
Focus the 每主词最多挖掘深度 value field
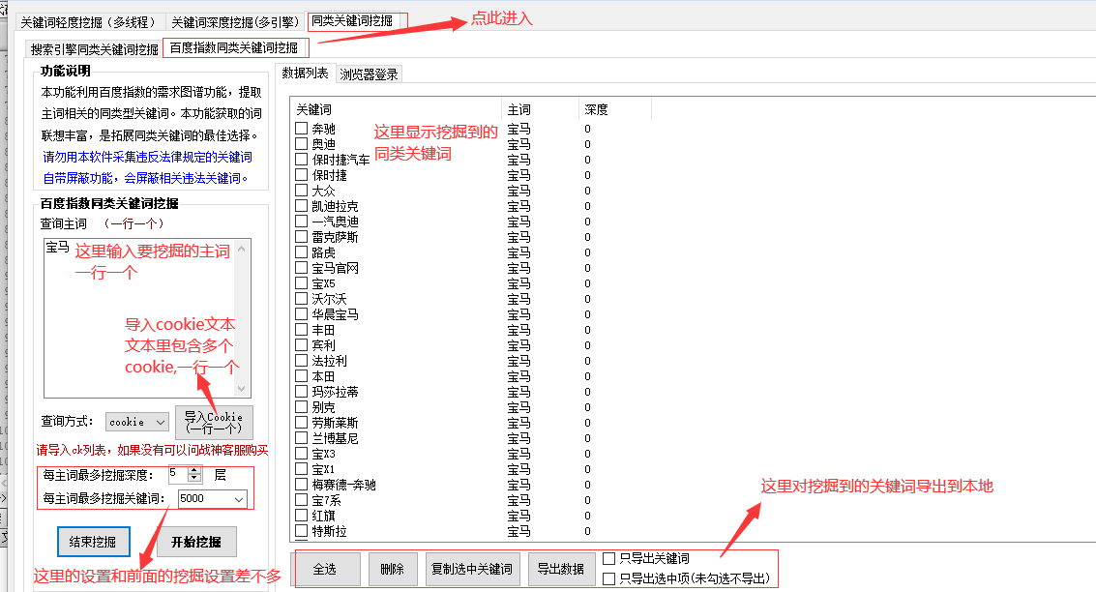178,474
